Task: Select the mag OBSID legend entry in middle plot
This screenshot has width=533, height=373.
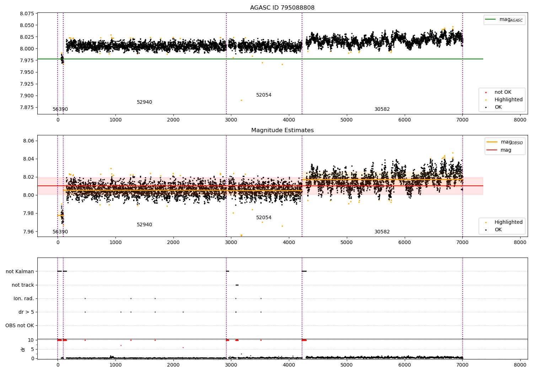Action: tap(505, 142)
